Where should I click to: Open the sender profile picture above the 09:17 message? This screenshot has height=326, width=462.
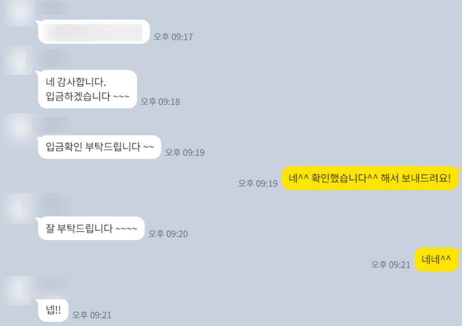pyautogui.click(x=18, y=12)
